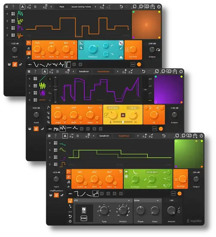Open grid icon on fourth row, Warptimus window
Image resolution: width=216 pixels, height=237 pixels.
click(x=55, y=164)
